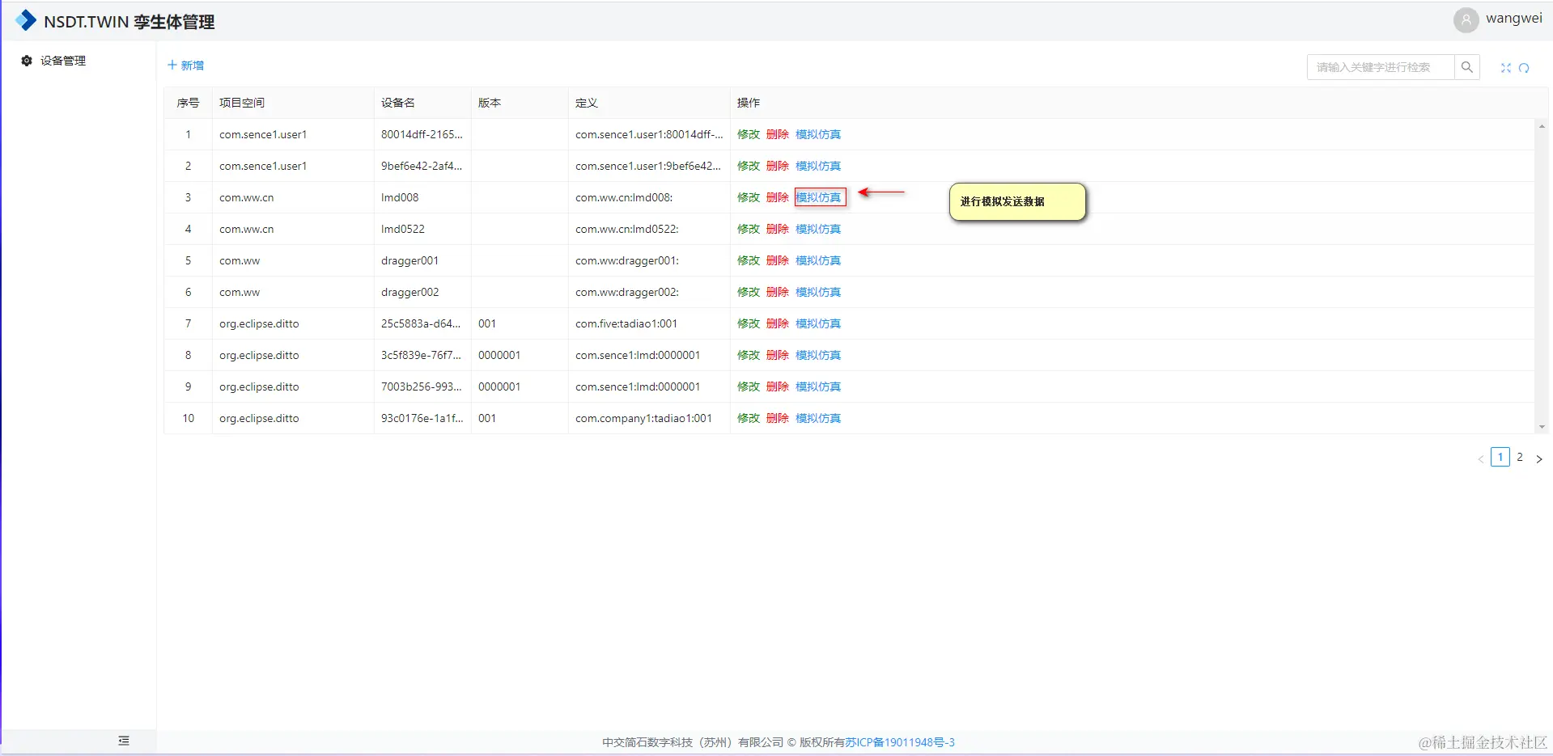Click the NSDT.TWIN blue diamond logo
Viewport: 1553px width, 756px height.
coord(26,20)
